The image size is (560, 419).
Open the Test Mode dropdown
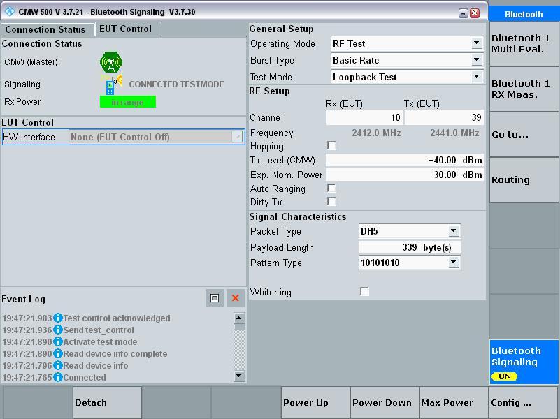(476, 76)
